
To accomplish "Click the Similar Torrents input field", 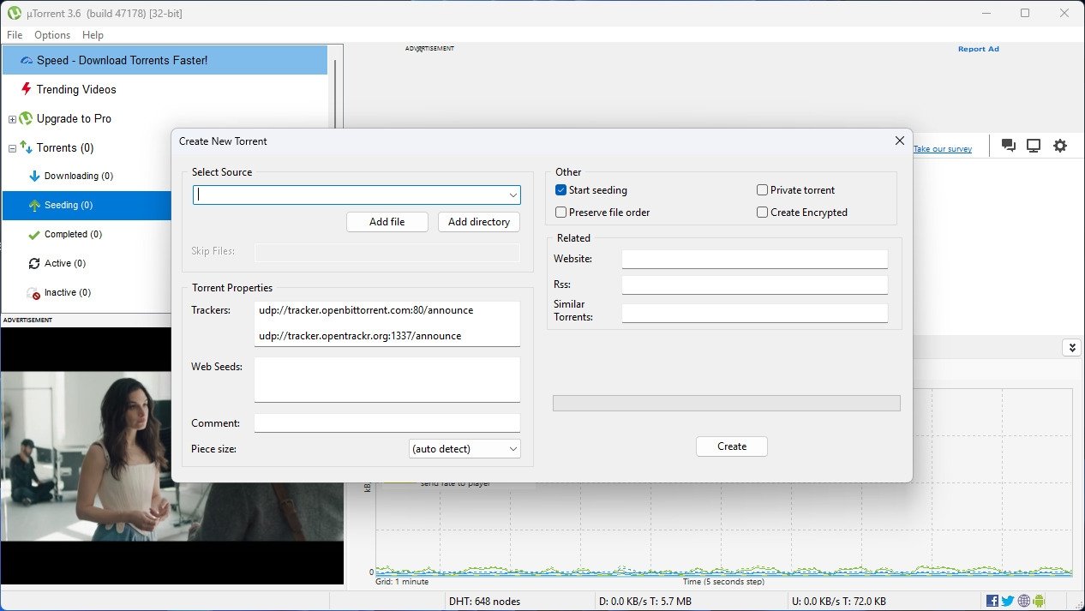I will (x=755, y=314).
